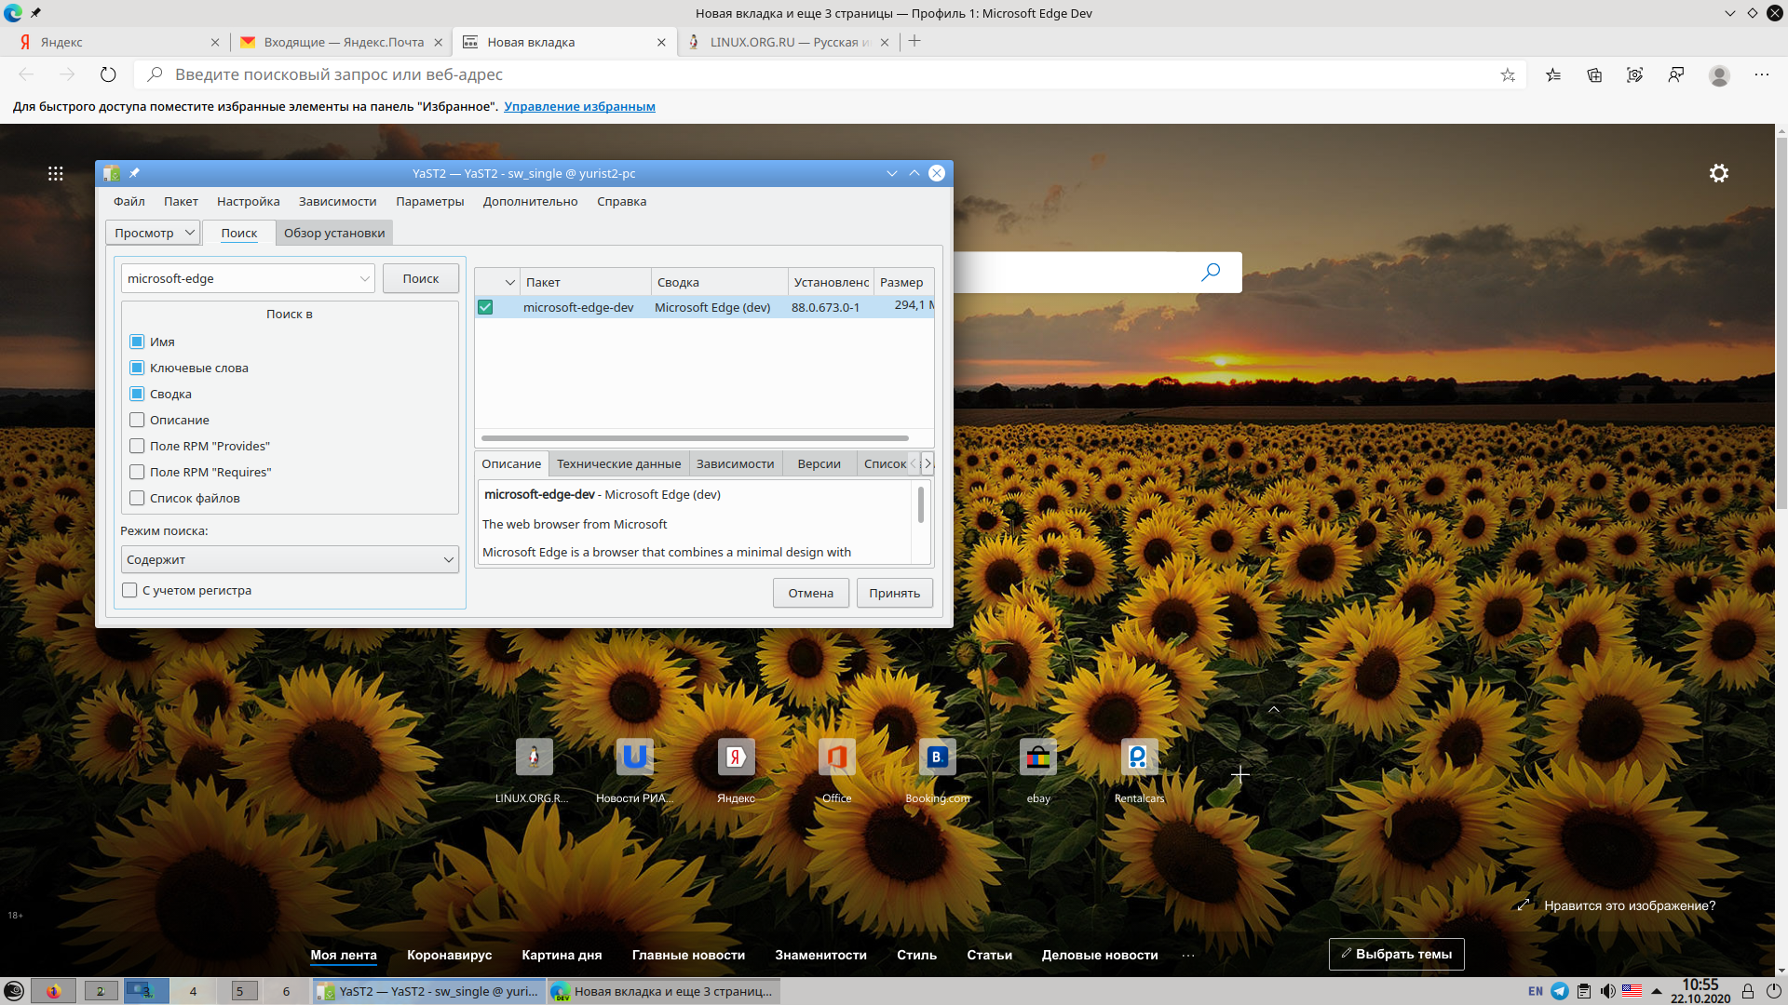Click the clipboard icon in system tray
This screenshot has height=1005, width=1788.
pyautogui.click(x=1584, y=991)
